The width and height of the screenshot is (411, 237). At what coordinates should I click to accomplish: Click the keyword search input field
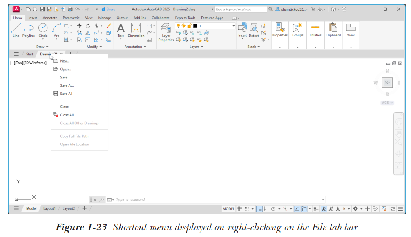click(x=241, y=9)
